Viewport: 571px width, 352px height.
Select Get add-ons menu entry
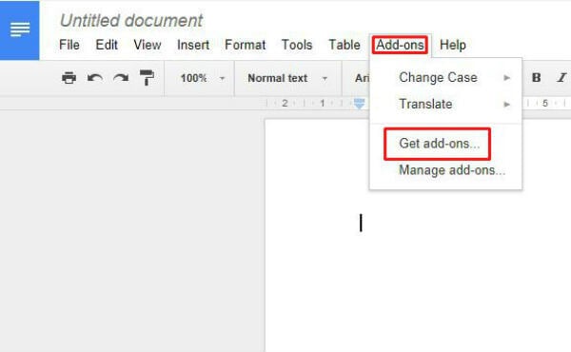tap(438, 144)
